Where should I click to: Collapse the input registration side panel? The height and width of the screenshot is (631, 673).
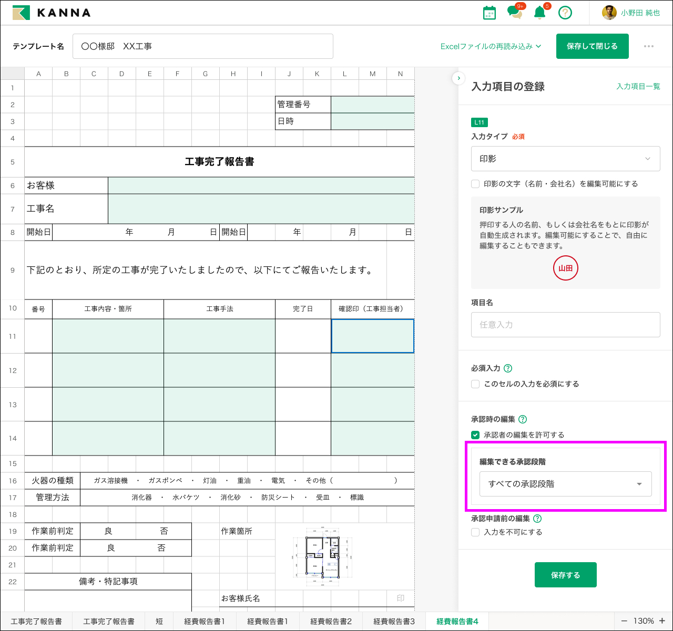[458, 78]
